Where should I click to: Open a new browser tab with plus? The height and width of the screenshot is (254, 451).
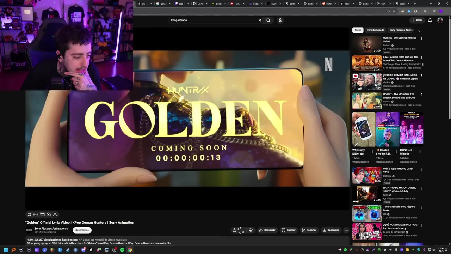[415, 4]
